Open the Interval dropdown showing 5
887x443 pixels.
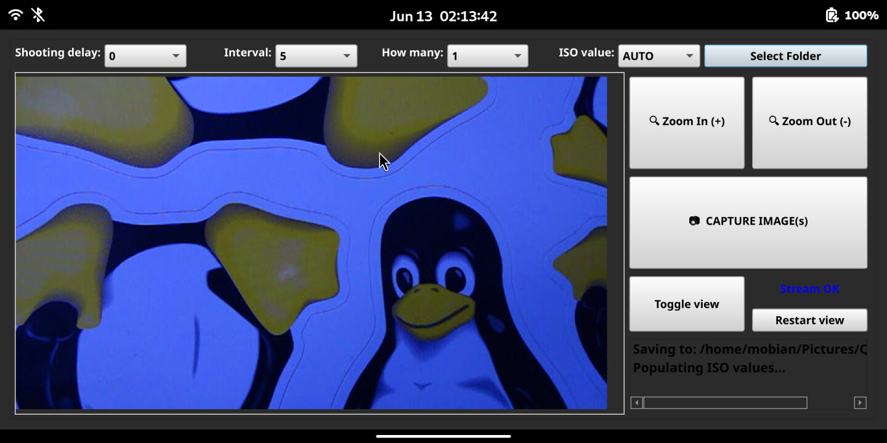click(x=316, y=56)
